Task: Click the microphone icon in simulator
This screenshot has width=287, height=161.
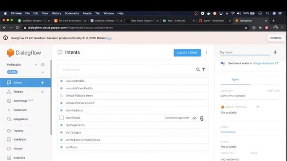Action: point(275,53)
